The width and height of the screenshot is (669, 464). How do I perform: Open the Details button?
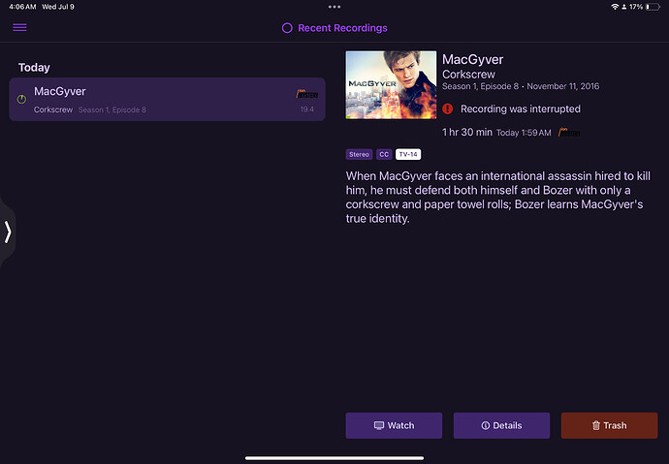pyautogui.click(x=501, y=425)
